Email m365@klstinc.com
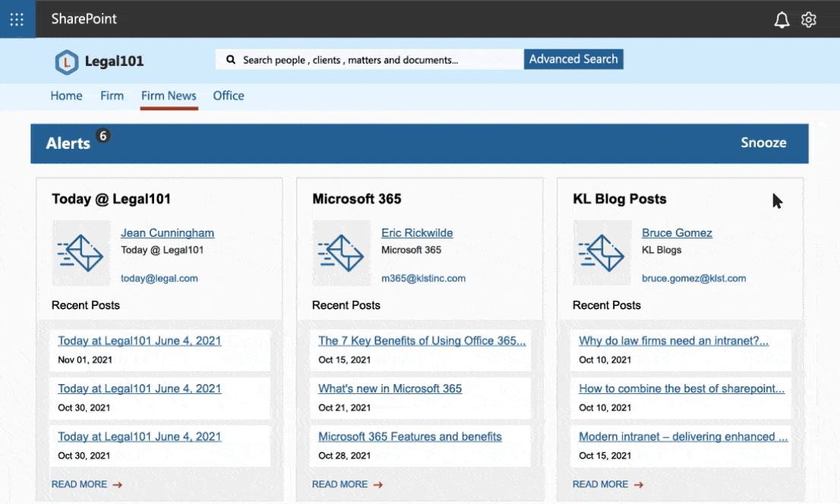The height and width of the screenshot is (504, 840). pos(423,279)
